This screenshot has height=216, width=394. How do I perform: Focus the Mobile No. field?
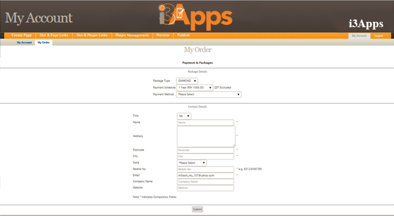point(205,169)
